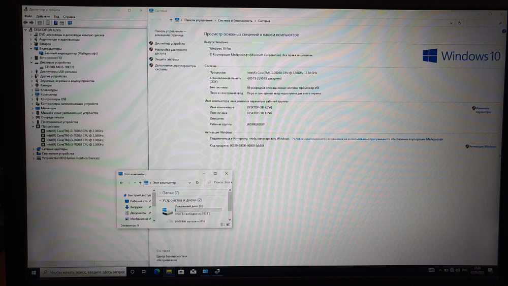Open Защита системы link
The image size is (508, 286).
pos(167,59)
